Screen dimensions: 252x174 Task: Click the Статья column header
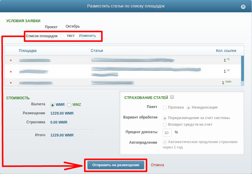point(97,51)
